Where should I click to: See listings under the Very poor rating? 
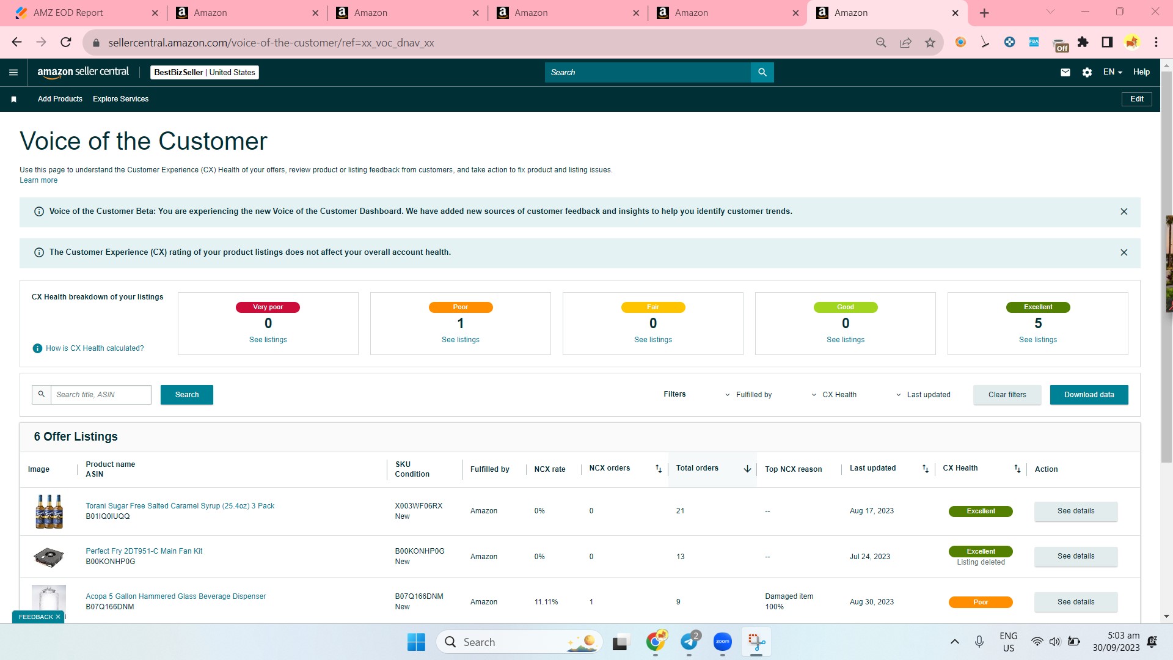pos(268,340)
